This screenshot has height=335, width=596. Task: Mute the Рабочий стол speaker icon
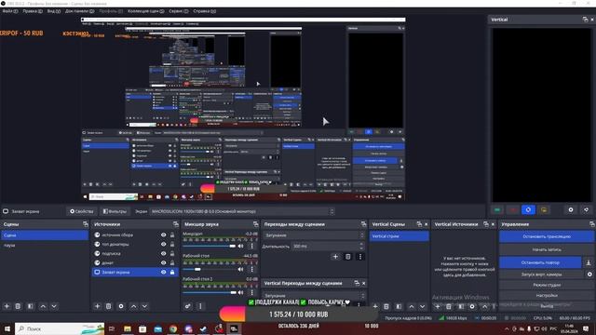(240, 269)
